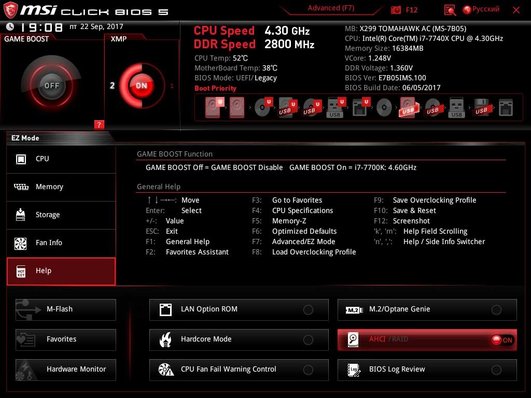This screenshot has height=398, width=531.
Task: Click the CPU Temp 52°C value
Action: point(240,58)
